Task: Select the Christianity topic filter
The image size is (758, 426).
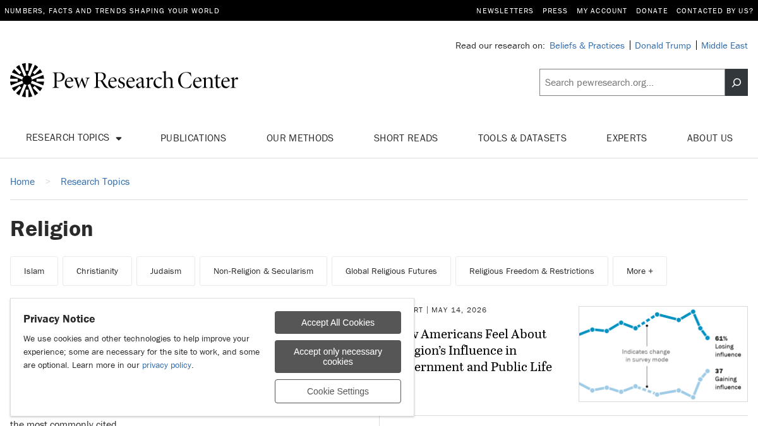Action: tap(97, 271)
